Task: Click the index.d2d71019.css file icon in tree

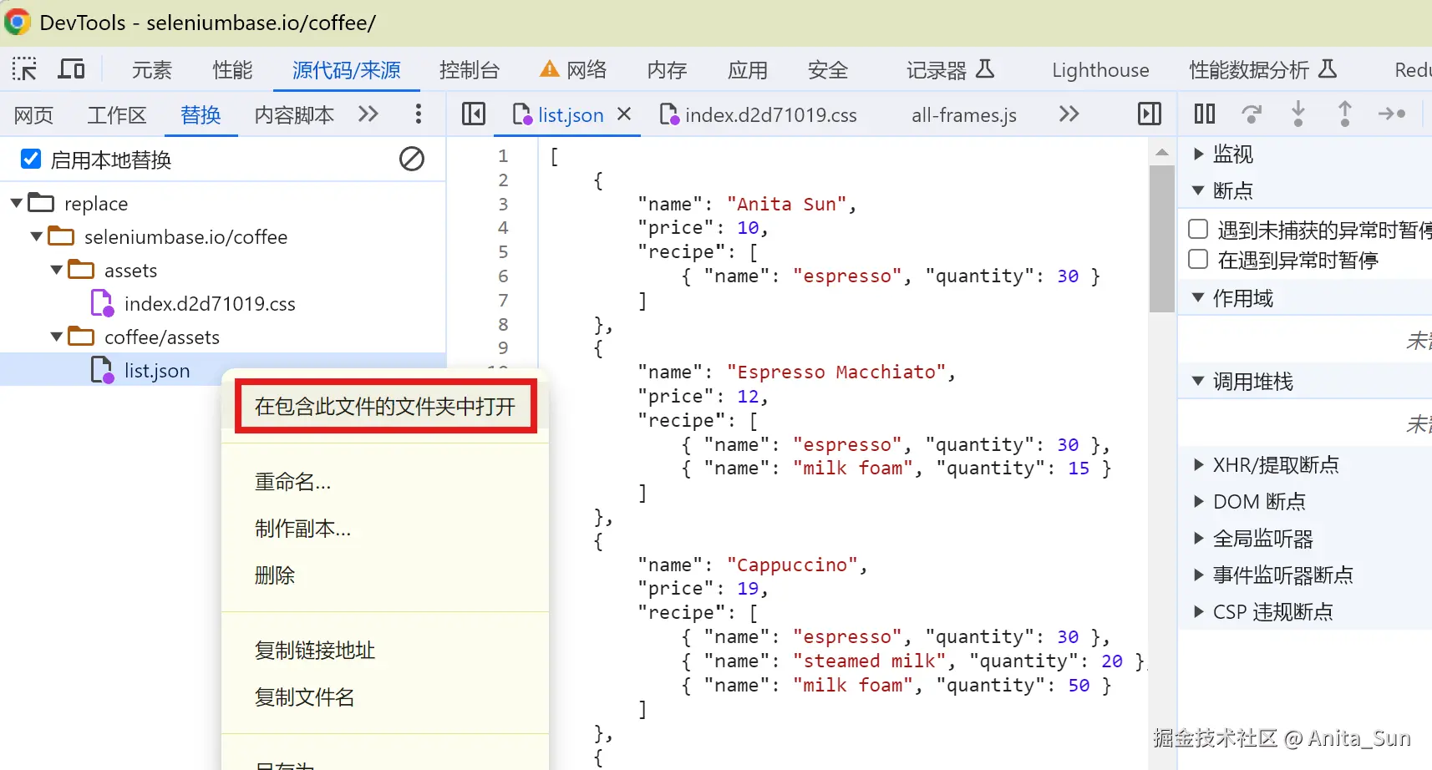Action: pyautogui.click(x=102, y=303)
